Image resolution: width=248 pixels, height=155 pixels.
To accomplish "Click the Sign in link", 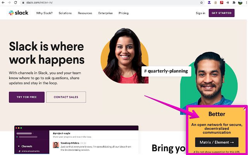I will click(200, 13).
